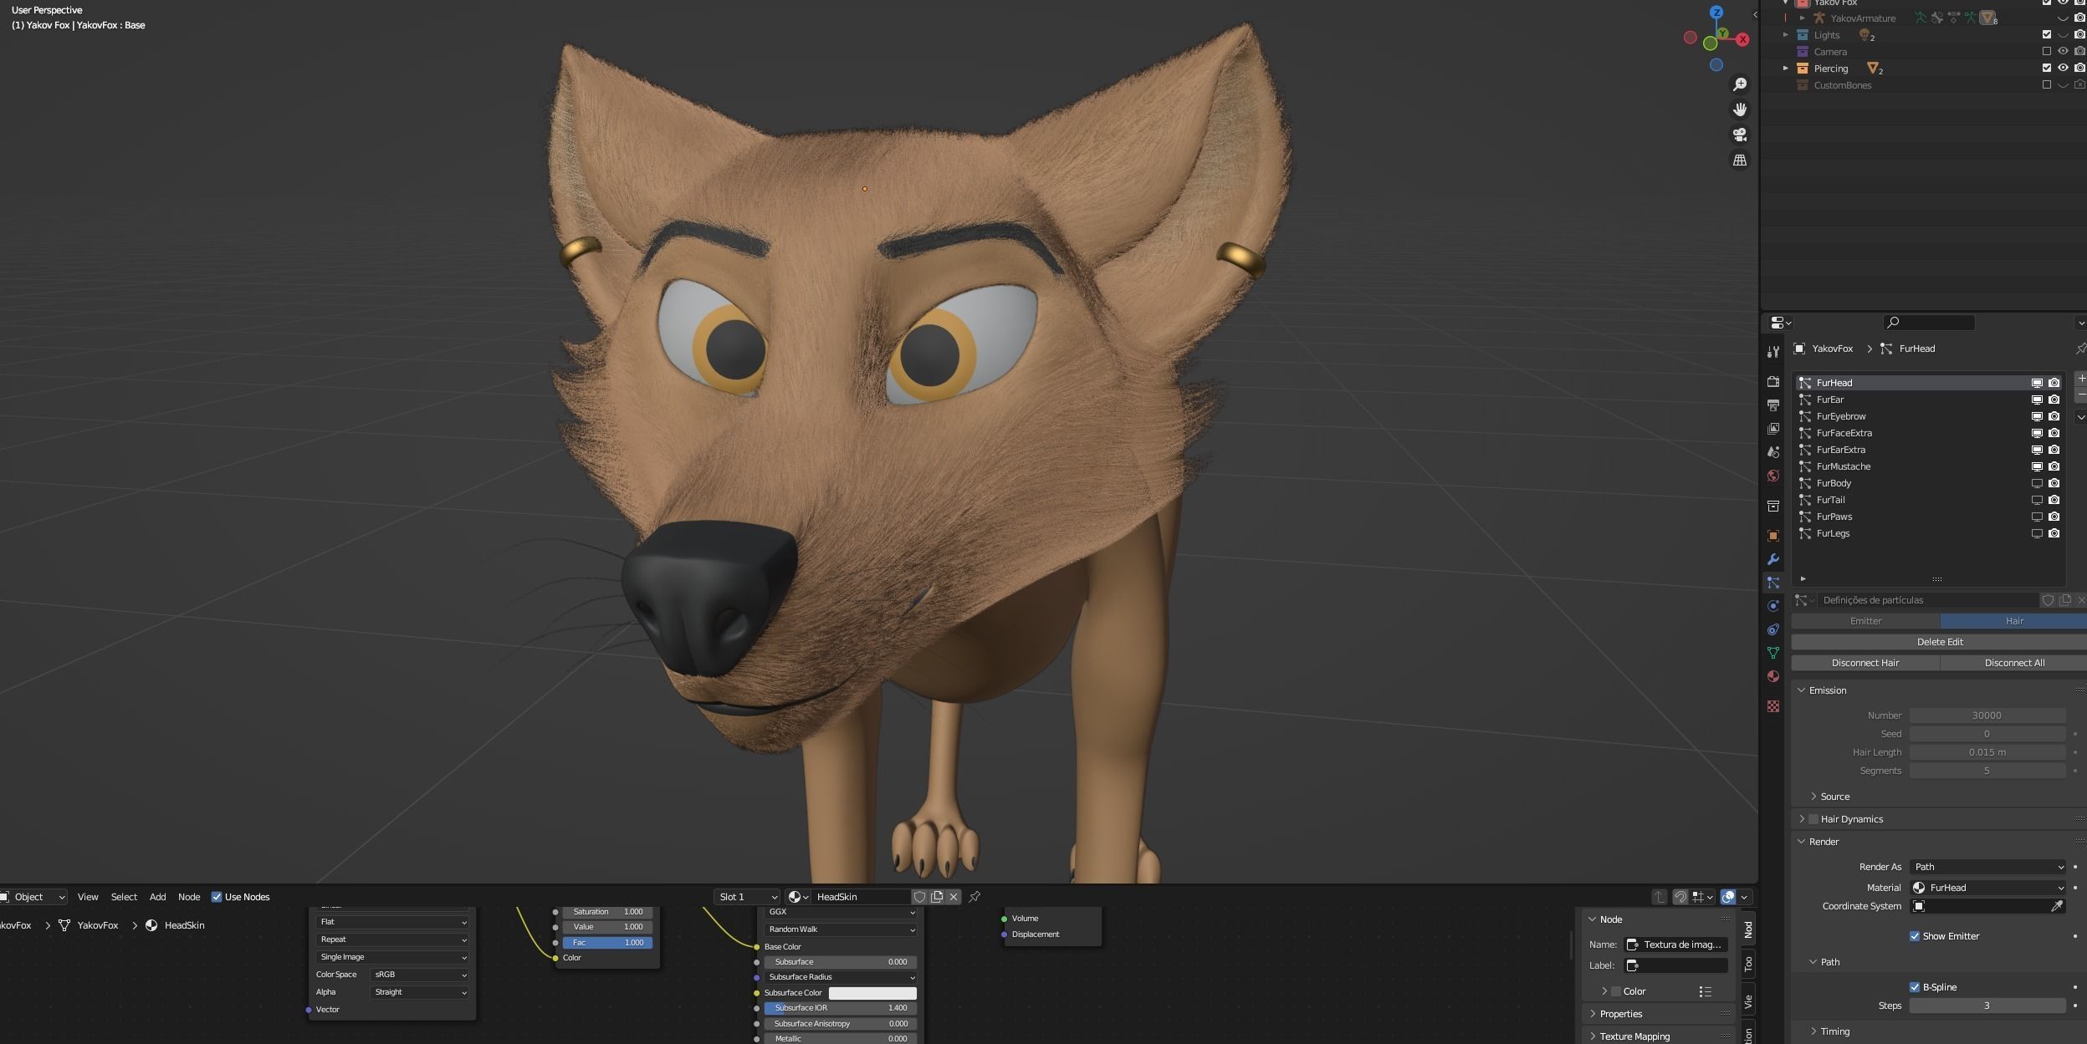
Task: Click the pan view hand icon
Action: pyautogui.click(x=1740, y=109)
